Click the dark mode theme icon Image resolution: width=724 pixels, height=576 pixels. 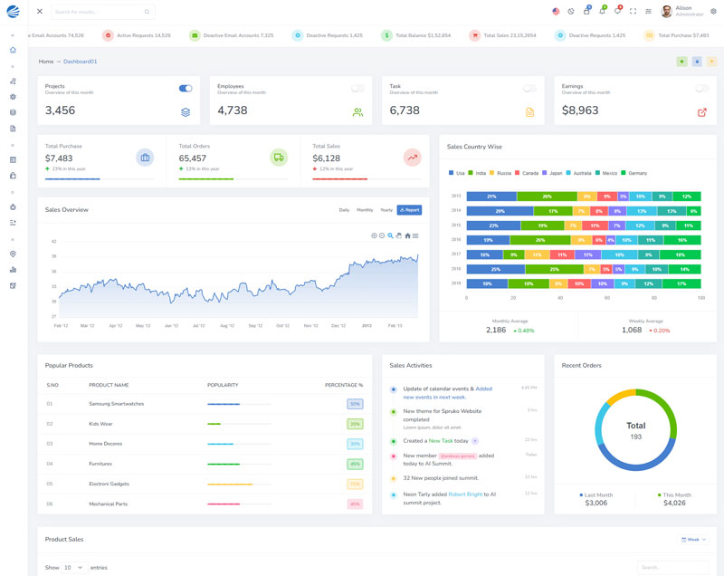tap(571, 12)
